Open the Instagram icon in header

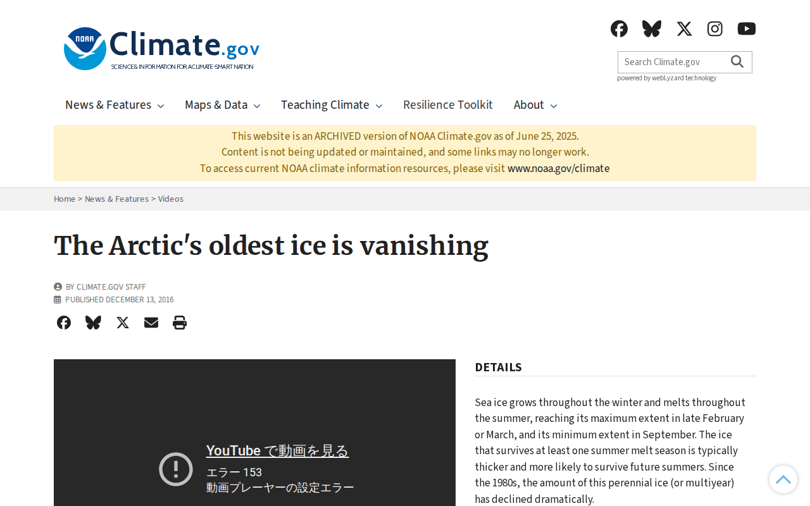[715, 28]
